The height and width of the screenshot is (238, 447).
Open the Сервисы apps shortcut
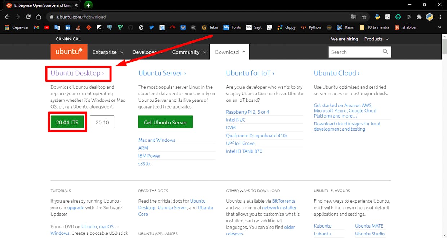[17, 27]
